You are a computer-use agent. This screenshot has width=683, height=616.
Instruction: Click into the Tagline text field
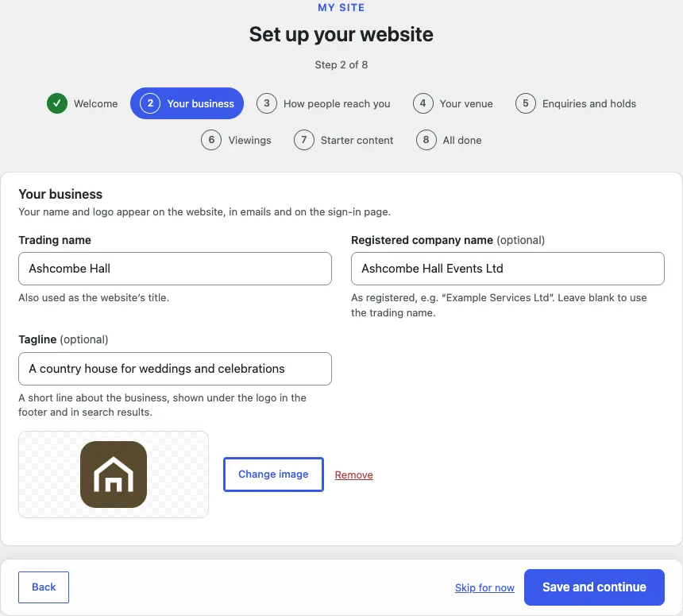click(175, 369)
